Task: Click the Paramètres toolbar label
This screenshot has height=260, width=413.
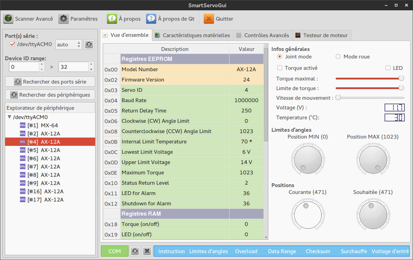Action: [x=84, y=19]
